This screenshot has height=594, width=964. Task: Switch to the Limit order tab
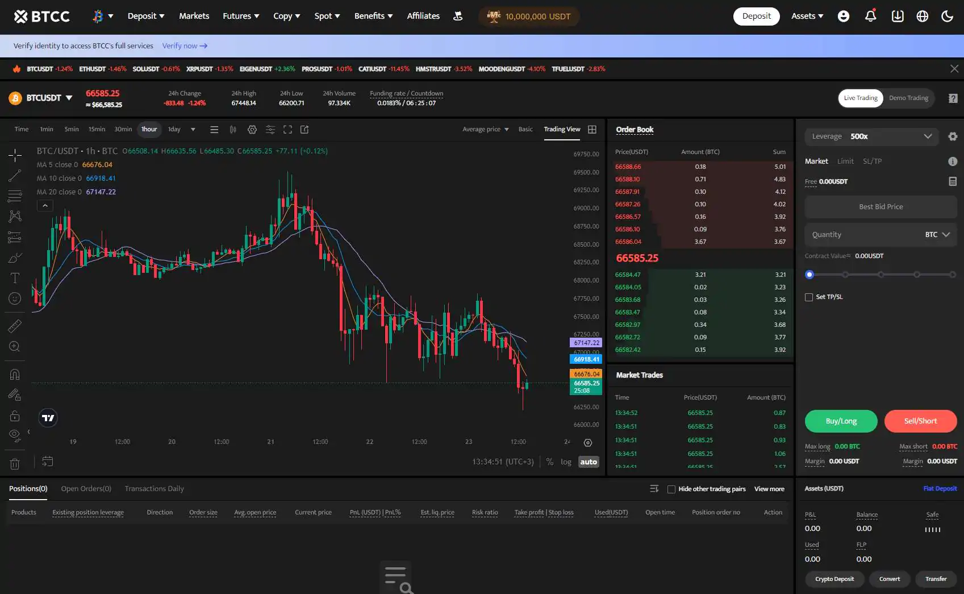click(x=845, y=161)
